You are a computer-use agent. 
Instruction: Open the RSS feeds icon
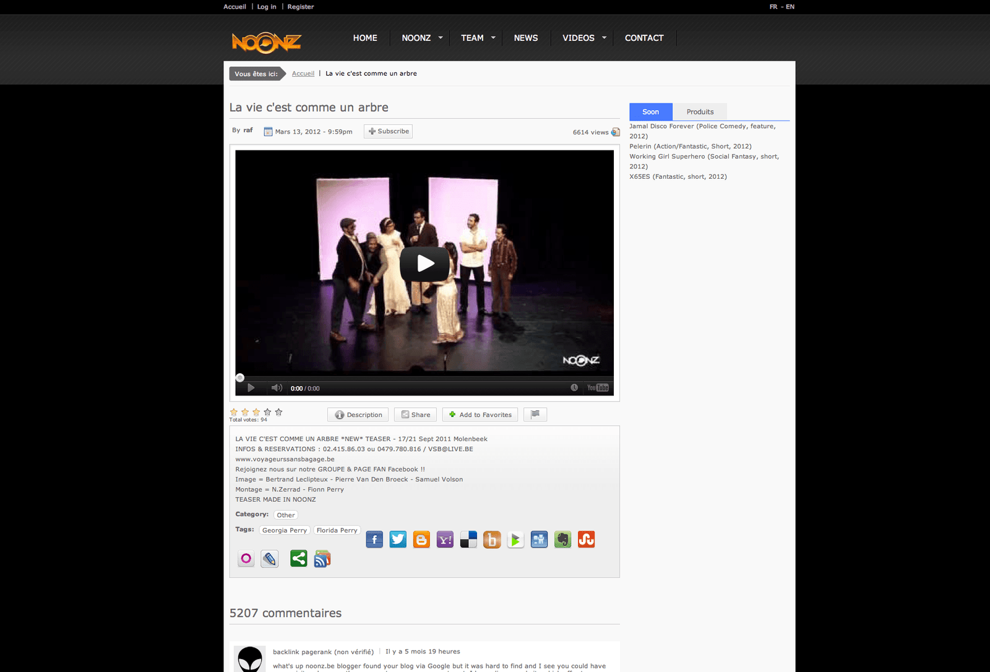coord(322,559)
